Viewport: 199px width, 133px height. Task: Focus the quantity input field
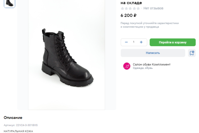point(134,42)
